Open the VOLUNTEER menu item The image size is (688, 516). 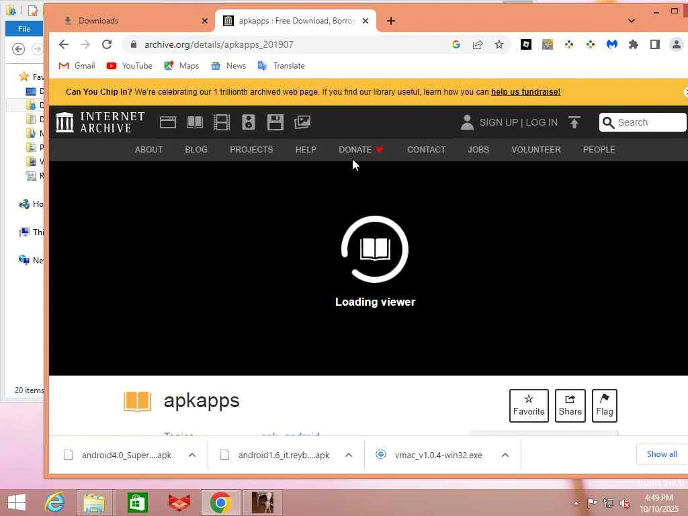tap(535, 150)
